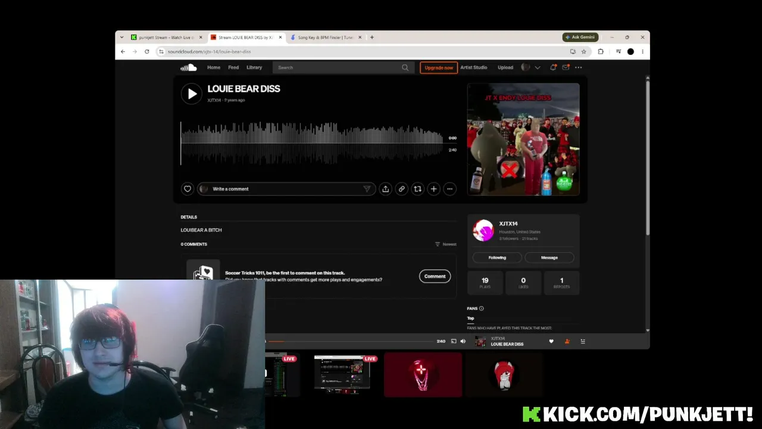
Task: Bookmark this page with the star
Action: pyautogui.click(x=584, y=52)
